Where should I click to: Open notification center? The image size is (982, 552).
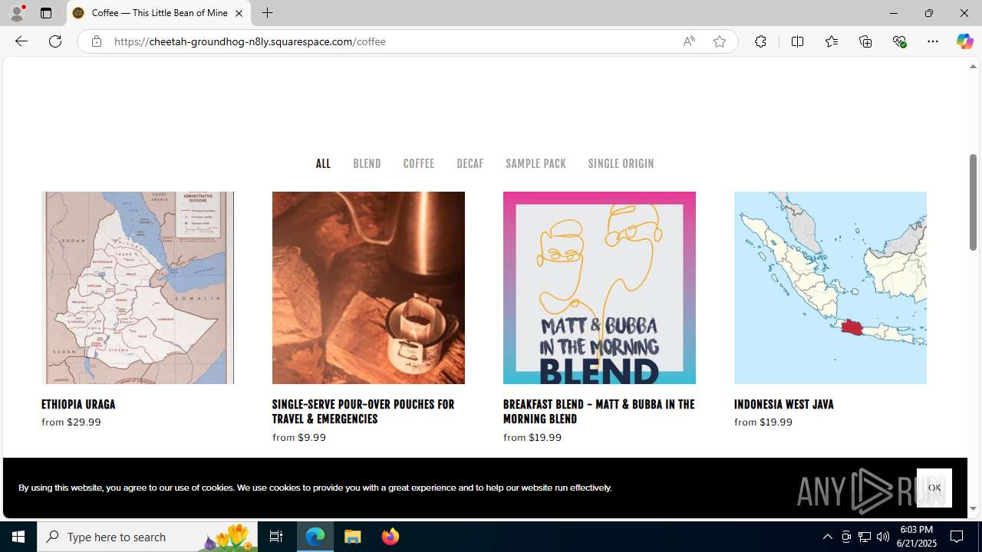point(957,537)
